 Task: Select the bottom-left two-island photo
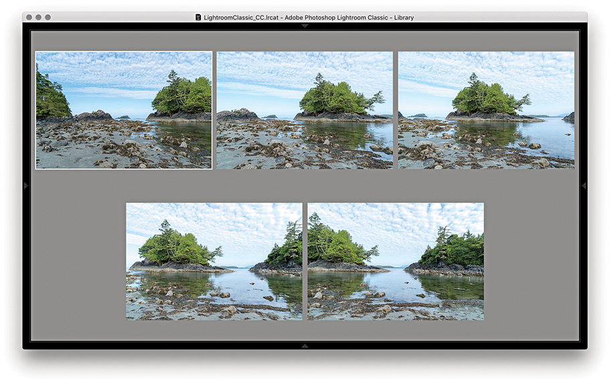click(214, 262)
